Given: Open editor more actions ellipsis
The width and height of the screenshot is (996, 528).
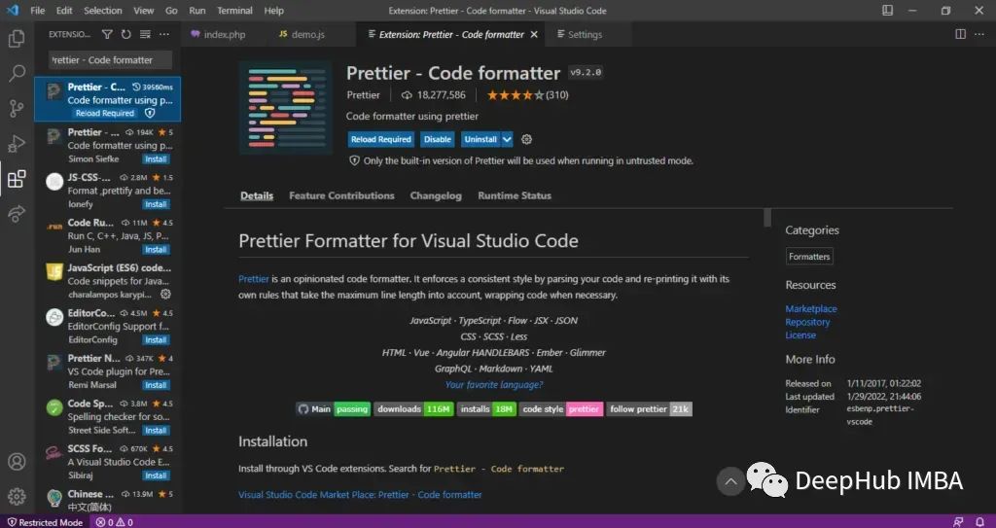Looking at the screenshot, I should 978,34.
